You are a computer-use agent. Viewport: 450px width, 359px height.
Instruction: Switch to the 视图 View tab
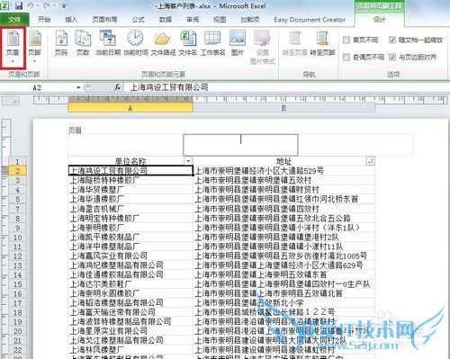(220, 20)
